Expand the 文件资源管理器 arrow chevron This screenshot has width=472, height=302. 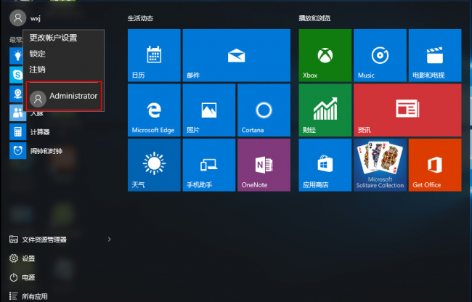point(109,240)
